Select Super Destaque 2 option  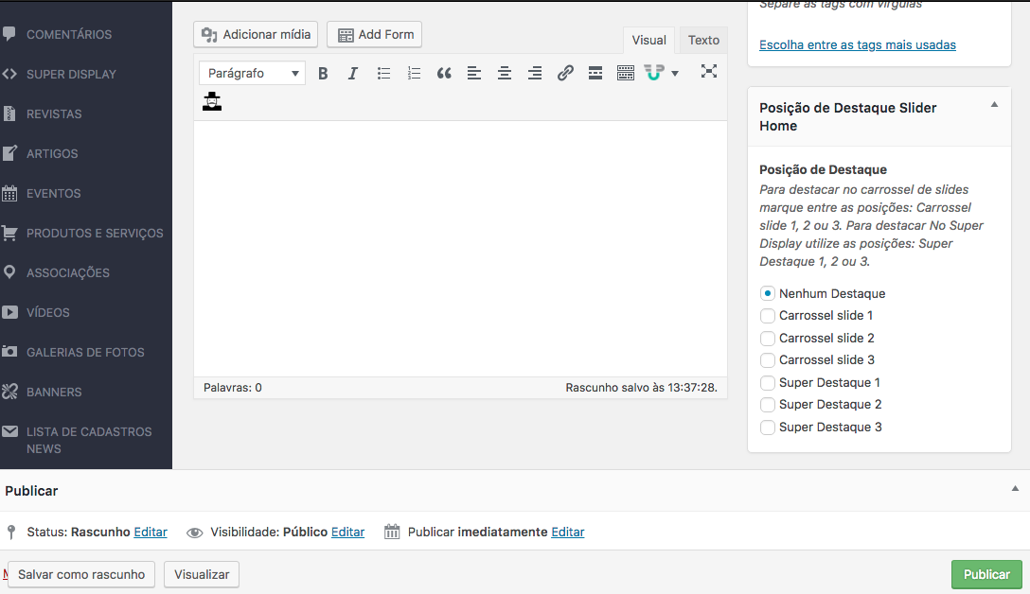coord(767,404)
